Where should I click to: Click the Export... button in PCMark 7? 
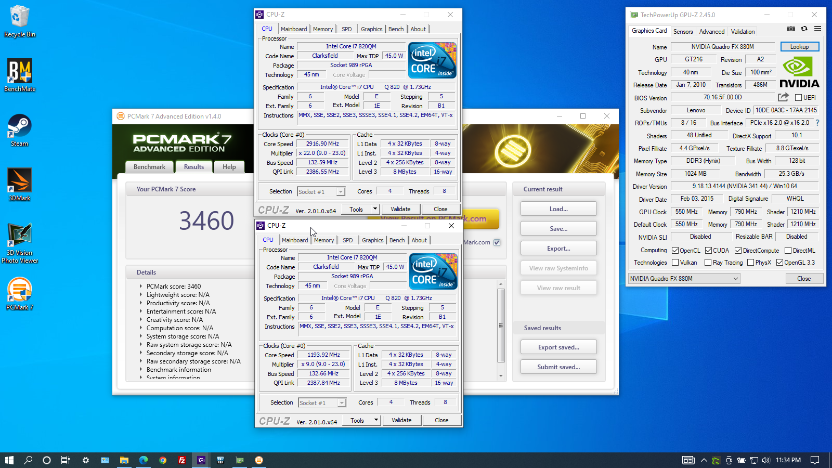point(558,249)
